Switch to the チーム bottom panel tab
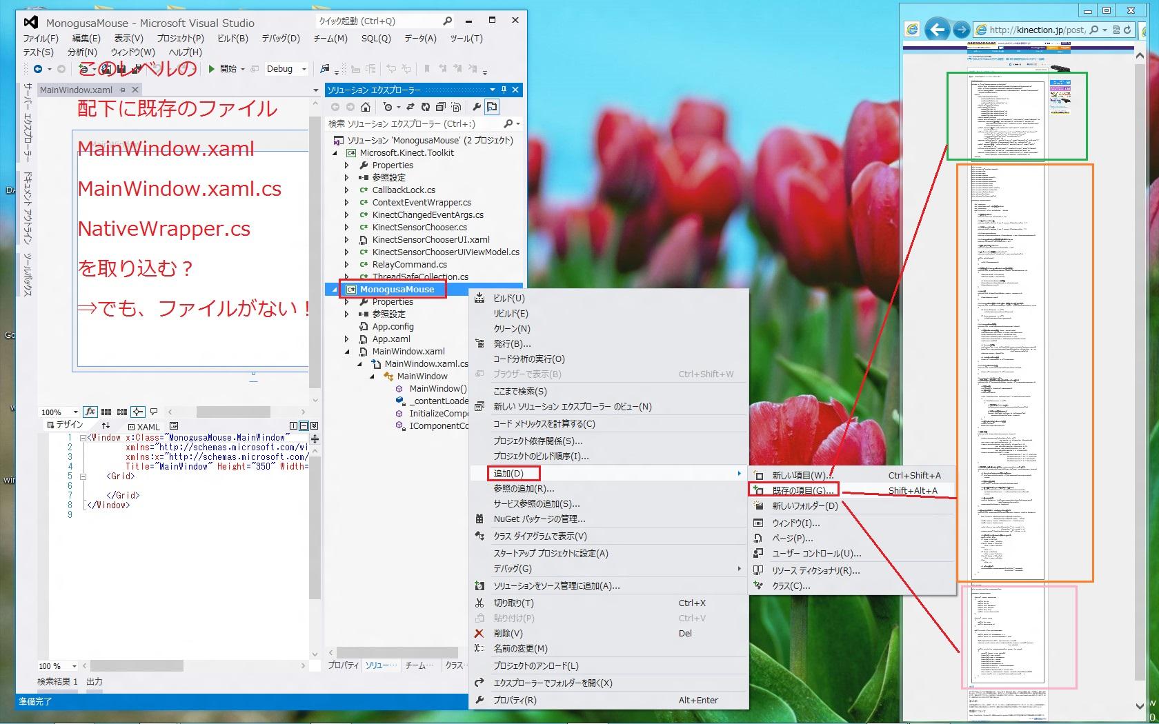The height and width of the screenshot is (724, 1159). 419,665
